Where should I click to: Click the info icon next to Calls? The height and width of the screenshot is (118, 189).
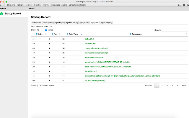(x=37, y=34)
